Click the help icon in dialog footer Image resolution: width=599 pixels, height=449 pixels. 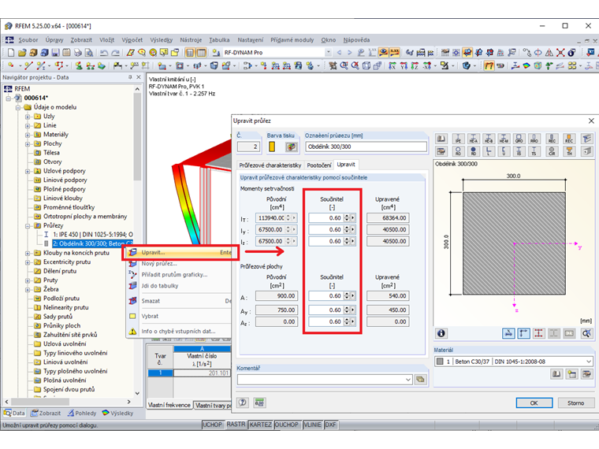(x=243, y=403)
